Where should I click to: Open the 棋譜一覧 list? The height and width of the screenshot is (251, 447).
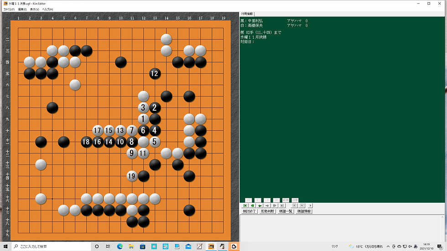point(286,211)
